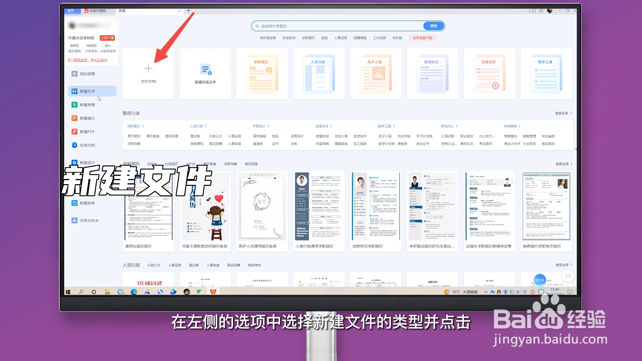This screenshot has width=642, height=361.
Task: Open the grid apps icon in title bar
Action: [541, 11]
